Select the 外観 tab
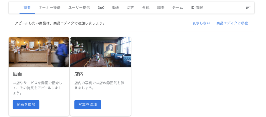 pos(146,7)
